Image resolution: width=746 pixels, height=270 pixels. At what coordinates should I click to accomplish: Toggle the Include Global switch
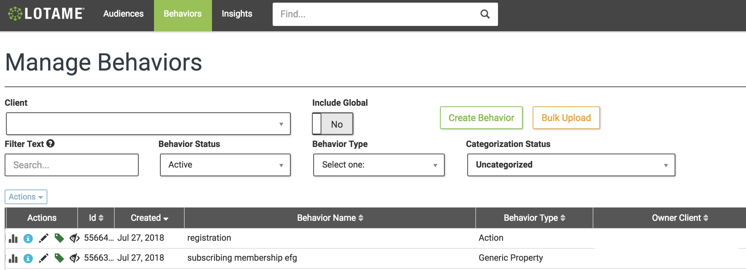click(332, 124)
